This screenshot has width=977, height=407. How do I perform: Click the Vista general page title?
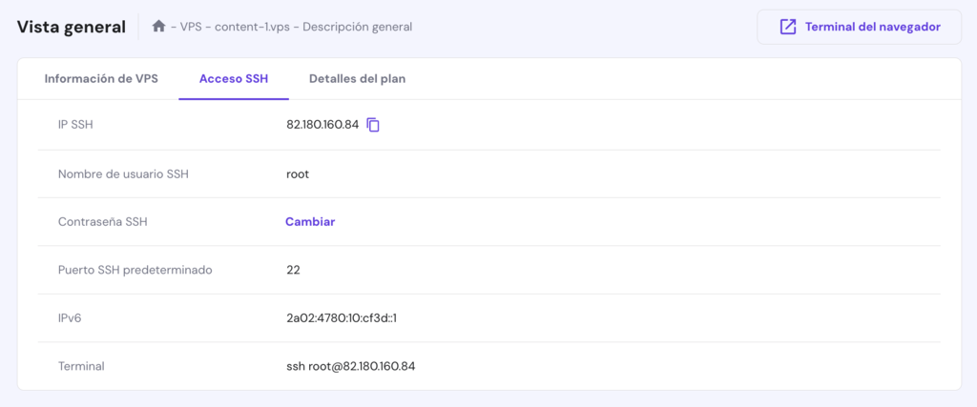[x=71, y=27]
